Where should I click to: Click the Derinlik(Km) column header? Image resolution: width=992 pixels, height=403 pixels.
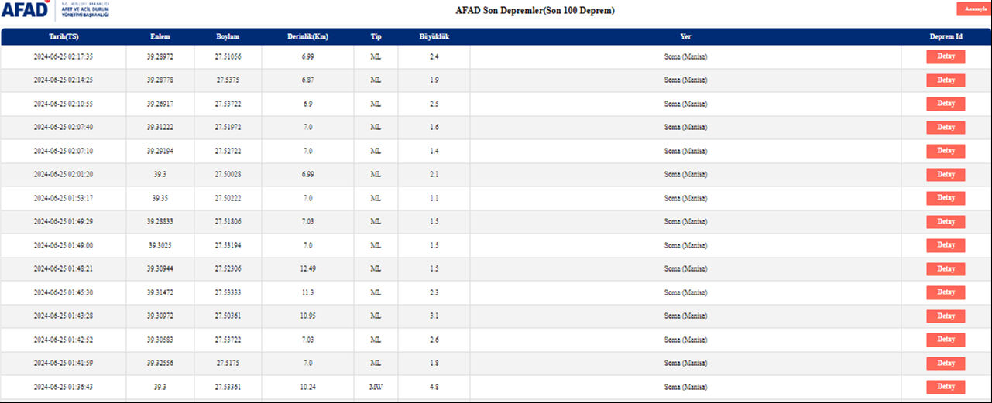(x=307, y=36)
